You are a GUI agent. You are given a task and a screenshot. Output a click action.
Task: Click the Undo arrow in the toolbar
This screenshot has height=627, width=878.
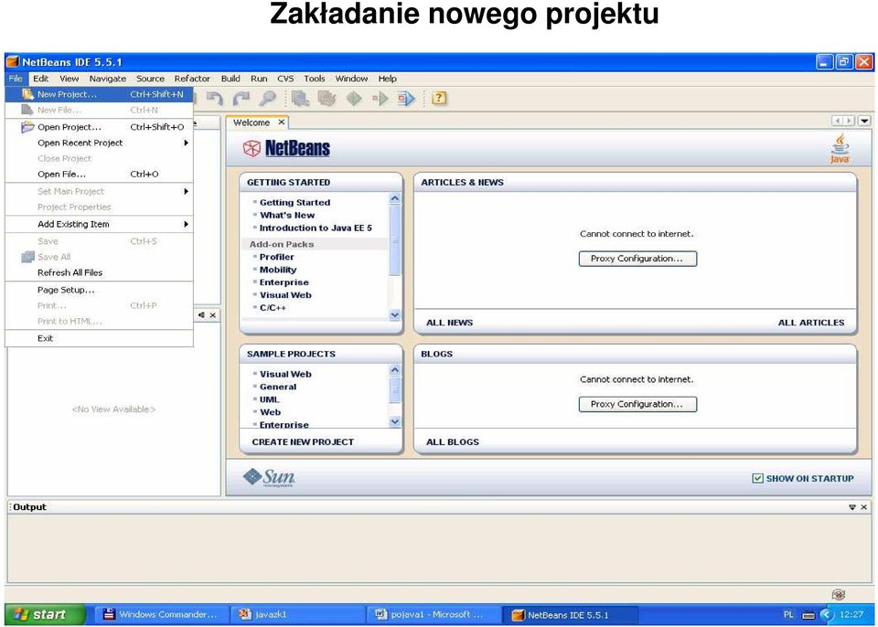(x=214, y=99)
